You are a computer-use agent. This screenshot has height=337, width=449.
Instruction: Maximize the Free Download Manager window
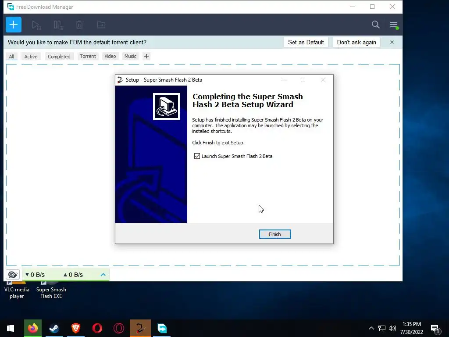tap(372, 7)
